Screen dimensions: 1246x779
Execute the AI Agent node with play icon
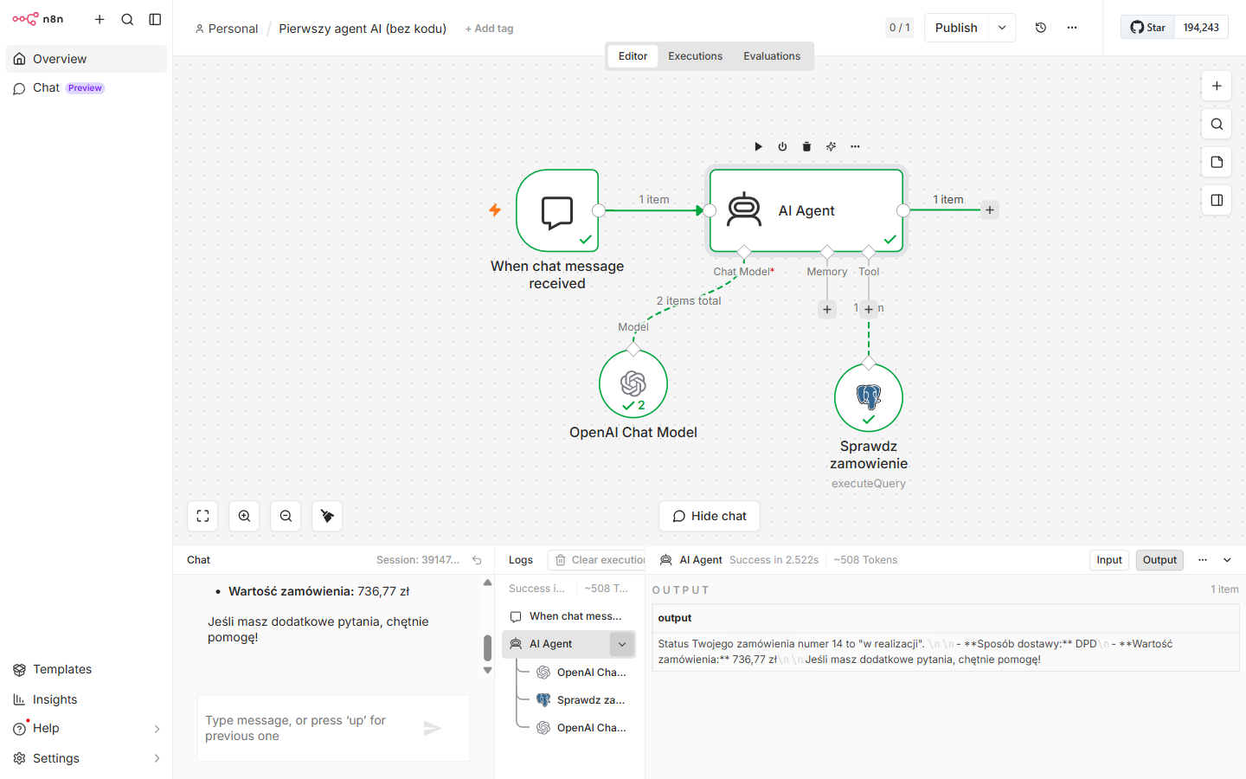(758, 146)
